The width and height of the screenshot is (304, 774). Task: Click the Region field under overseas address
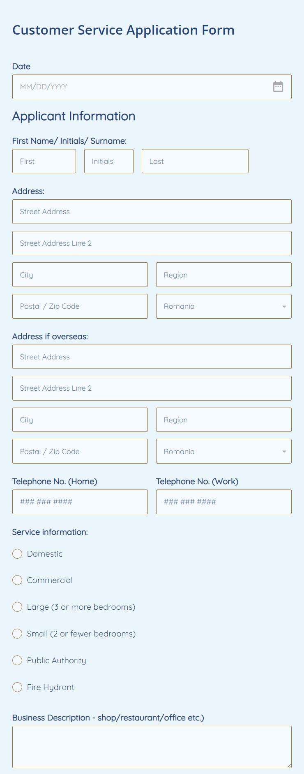coord(223,420)
